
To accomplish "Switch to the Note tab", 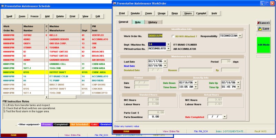I will pos(138,22).
